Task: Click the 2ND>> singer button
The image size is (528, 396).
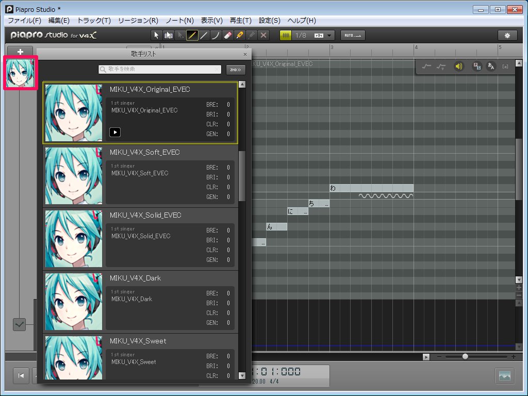Action: point(236,70)
